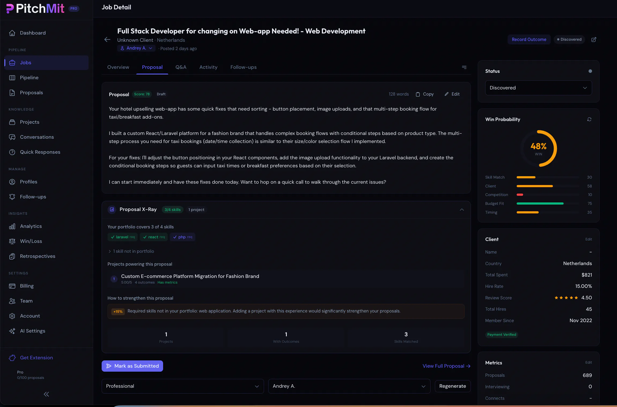Open the Projects sidebar icon
Image resolution: width=617 pixels, height=407 pixels.
tap(12, 122)
